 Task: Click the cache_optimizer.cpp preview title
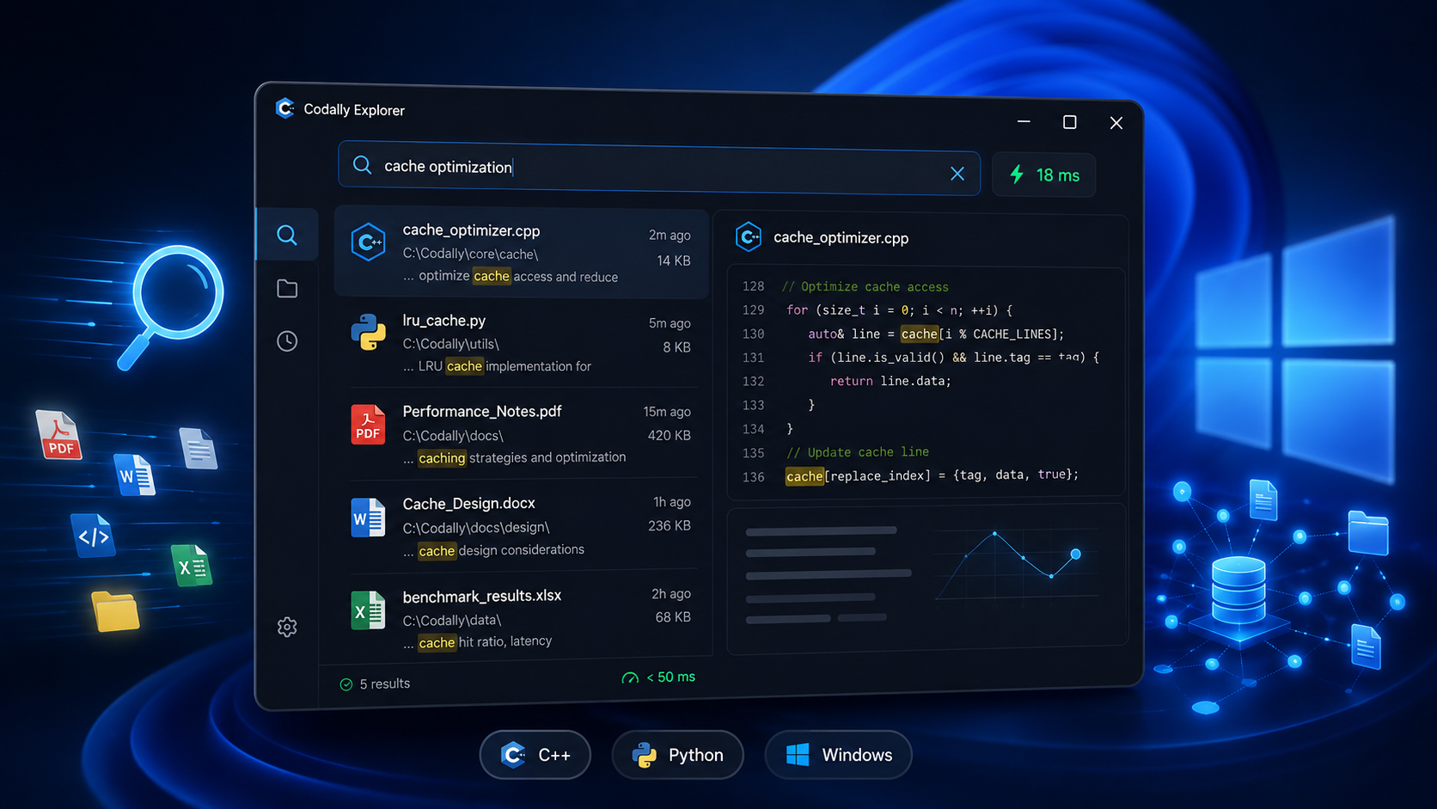pyautogui.click(x=841, y=237)
